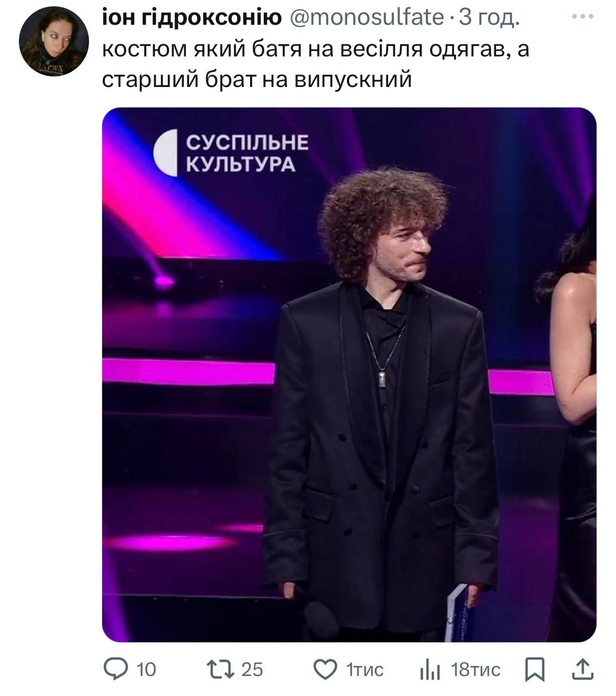Click the reply count 10
Image resolution: width=616 pixels, height=696 pixels.
[x=146, y=670]
